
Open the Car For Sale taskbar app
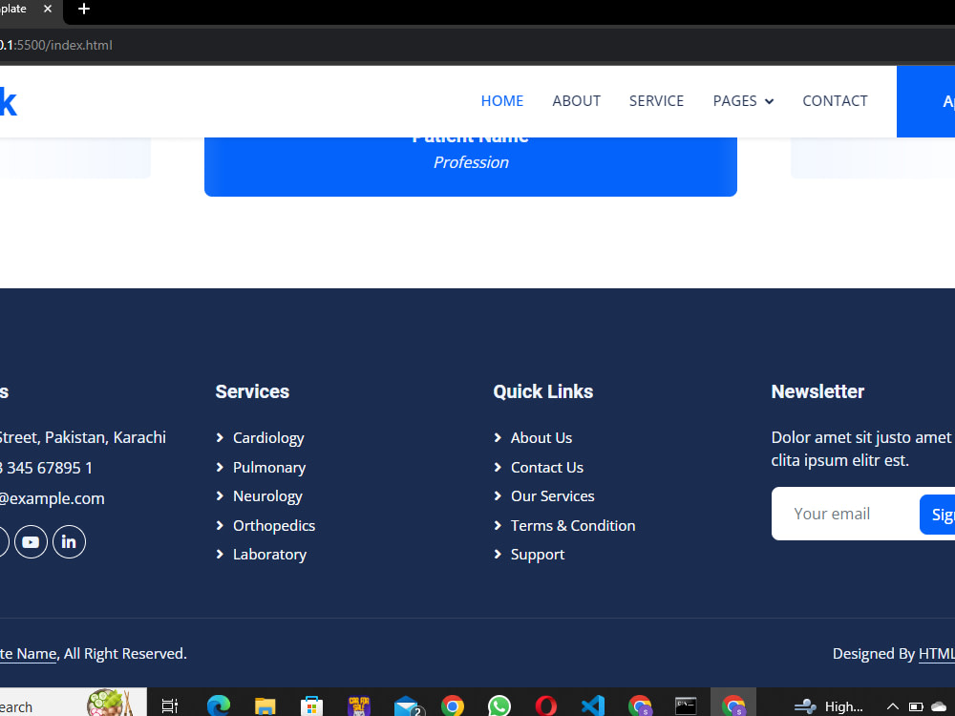coord(359,705)
